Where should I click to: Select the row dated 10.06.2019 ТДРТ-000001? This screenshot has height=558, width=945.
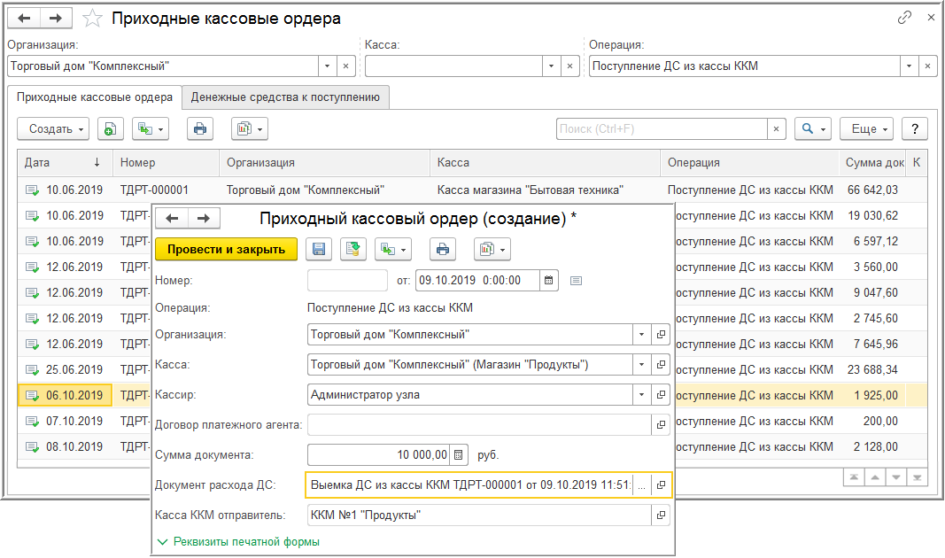coord(472,190)
